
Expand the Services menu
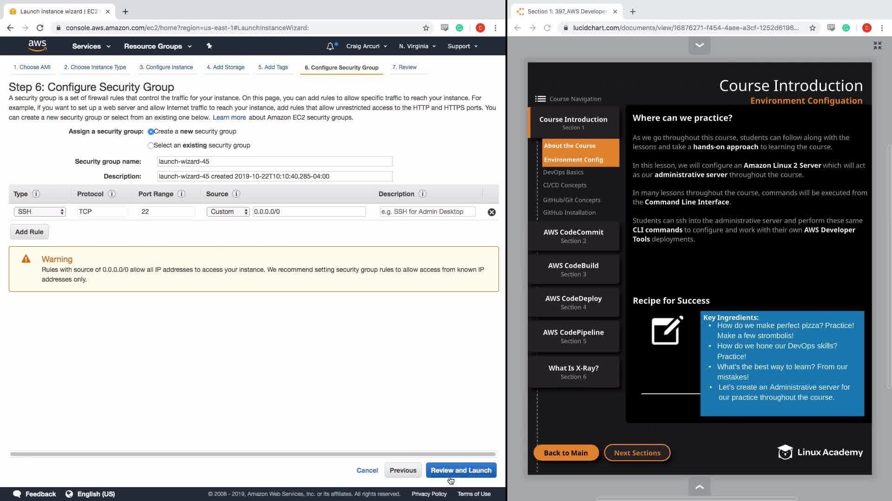coord(91,46)
